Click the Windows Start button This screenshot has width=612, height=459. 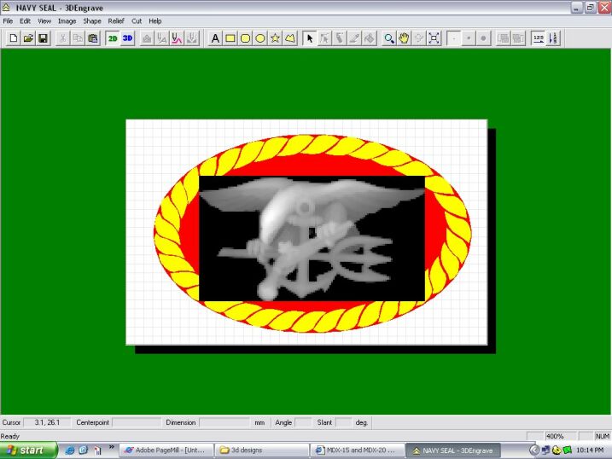(28, 450)
